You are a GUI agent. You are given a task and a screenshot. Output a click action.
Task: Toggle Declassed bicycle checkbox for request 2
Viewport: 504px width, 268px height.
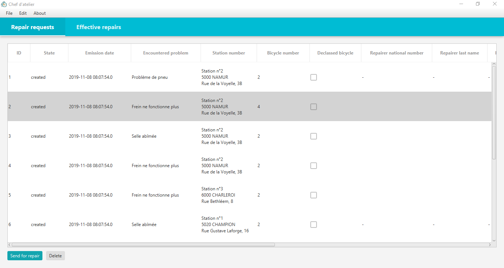(x=314, y=107)
